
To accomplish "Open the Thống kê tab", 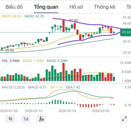I will (x=105, y=7).
